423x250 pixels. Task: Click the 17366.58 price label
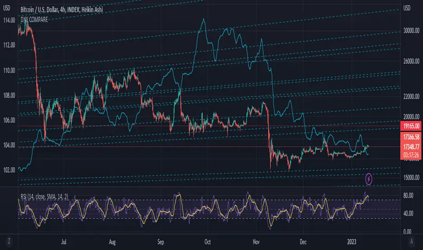(x=411, y=137)
